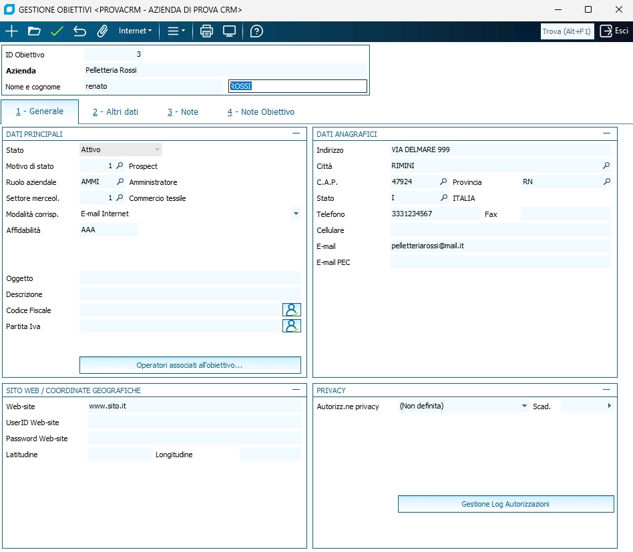Open the Internet dropdown menu
The image size is (633, 552).
[135, 31]
